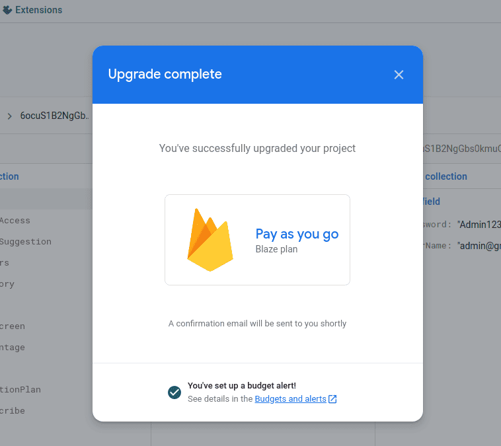
Task: Expand the chevron before 6ocuS1B2NgGb
Action: (9, 116)
